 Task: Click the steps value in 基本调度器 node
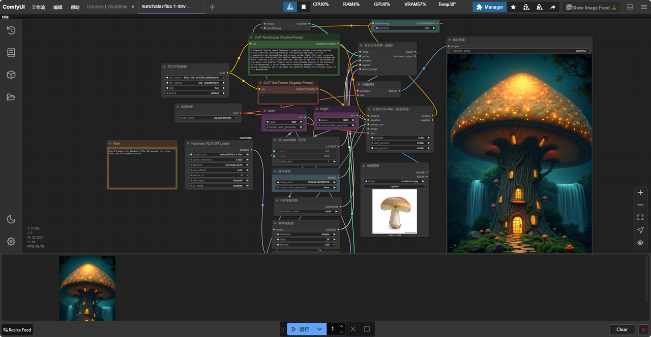(x=307, y=240)
